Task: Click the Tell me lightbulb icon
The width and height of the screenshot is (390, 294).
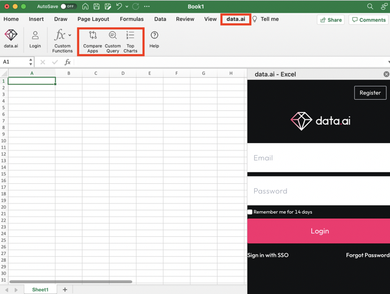Action: coord(255,19)
